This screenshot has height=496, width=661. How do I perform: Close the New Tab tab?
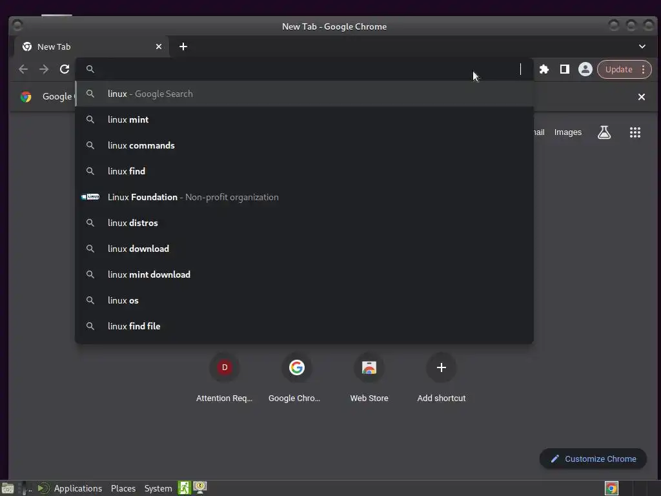(x=159, y=46)
